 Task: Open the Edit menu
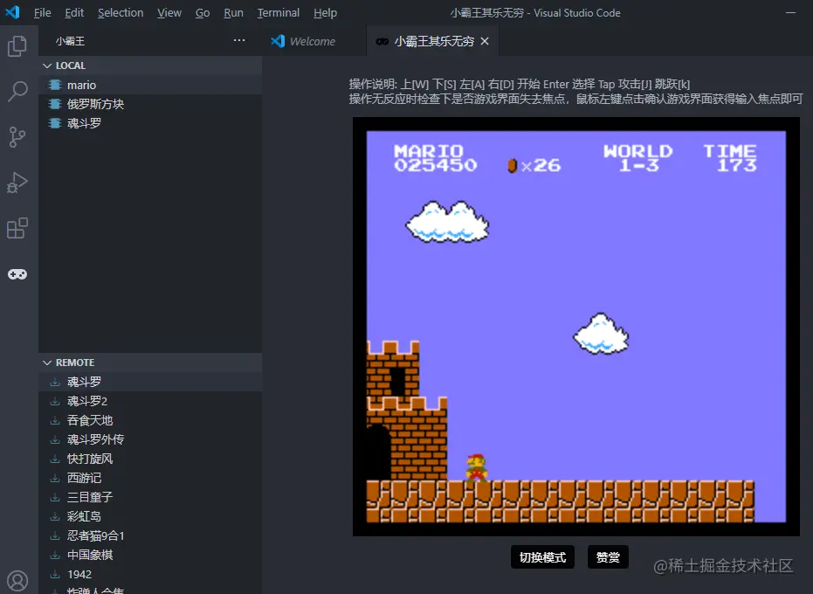pos(74,12)
